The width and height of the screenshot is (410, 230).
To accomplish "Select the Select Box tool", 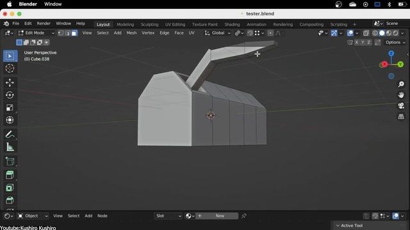I will (x=10, y=56).
